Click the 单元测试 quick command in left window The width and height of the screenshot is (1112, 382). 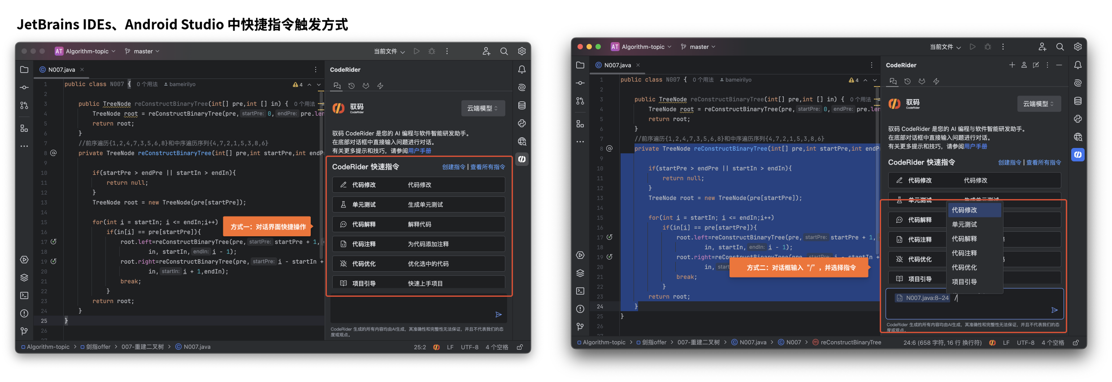[x=419, y=204]
